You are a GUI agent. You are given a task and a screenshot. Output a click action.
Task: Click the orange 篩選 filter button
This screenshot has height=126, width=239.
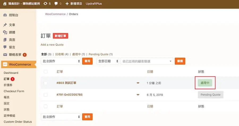pos(180,61)
